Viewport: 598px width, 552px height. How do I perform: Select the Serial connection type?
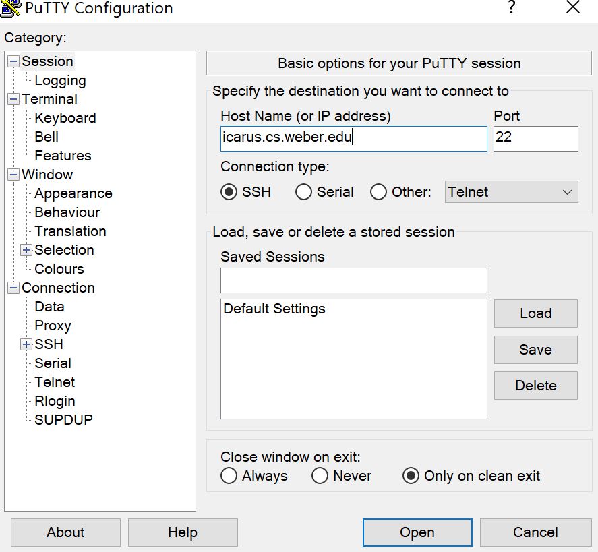303,192
